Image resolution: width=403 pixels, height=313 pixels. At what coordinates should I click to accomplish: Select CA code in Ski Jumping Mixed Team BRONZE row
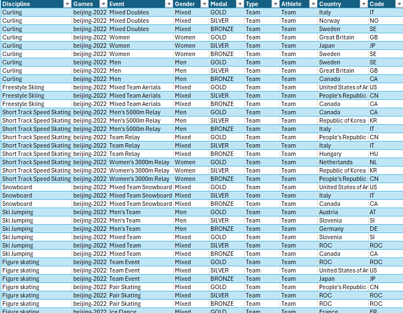pos(386,254)
